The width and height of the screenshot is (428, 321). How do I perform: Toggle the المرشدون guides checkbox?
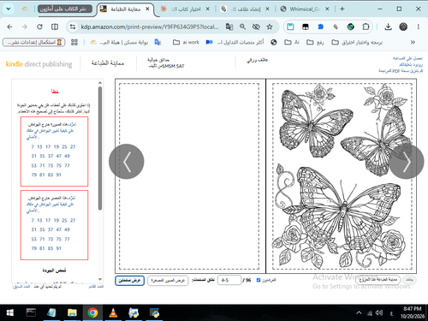259,280
